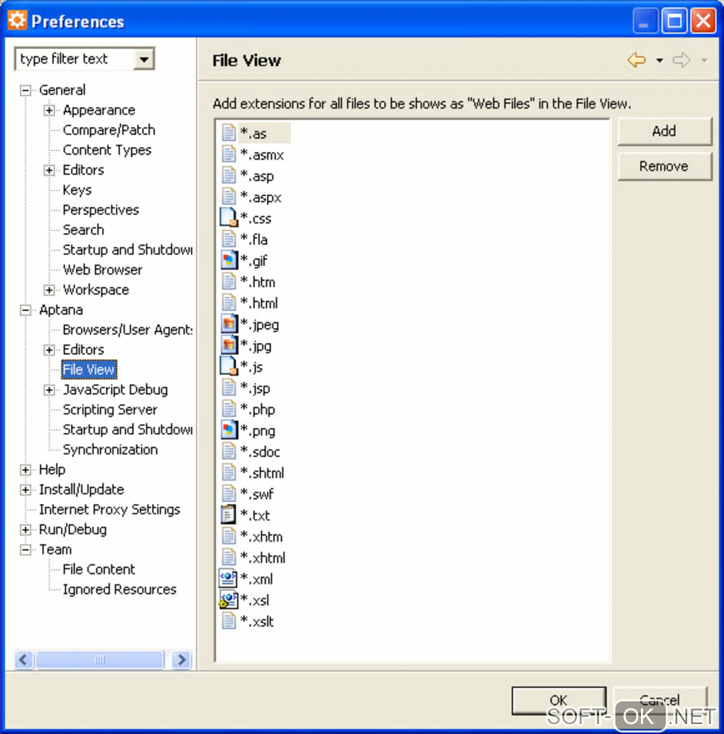The image size is (724, 734).
Task: Expand the Appearance node
Action: tap(49, 110)
